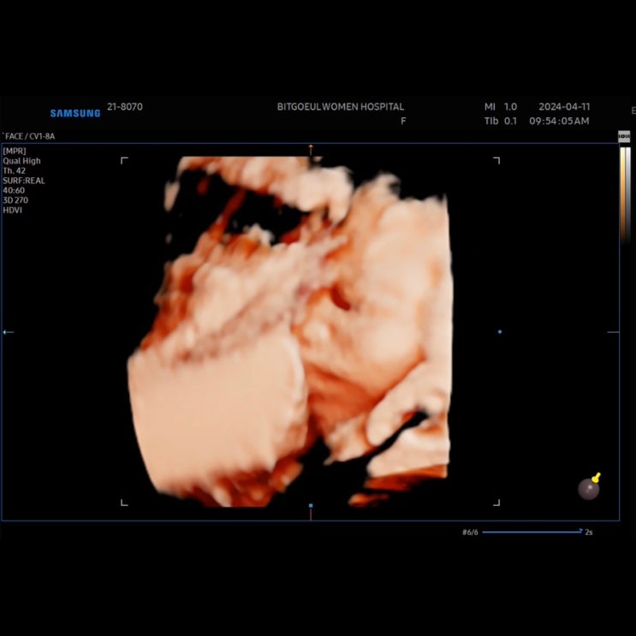Click the MI 1.0 readout
The height and width of the screenshot is (636, 636).
[501, 107]
